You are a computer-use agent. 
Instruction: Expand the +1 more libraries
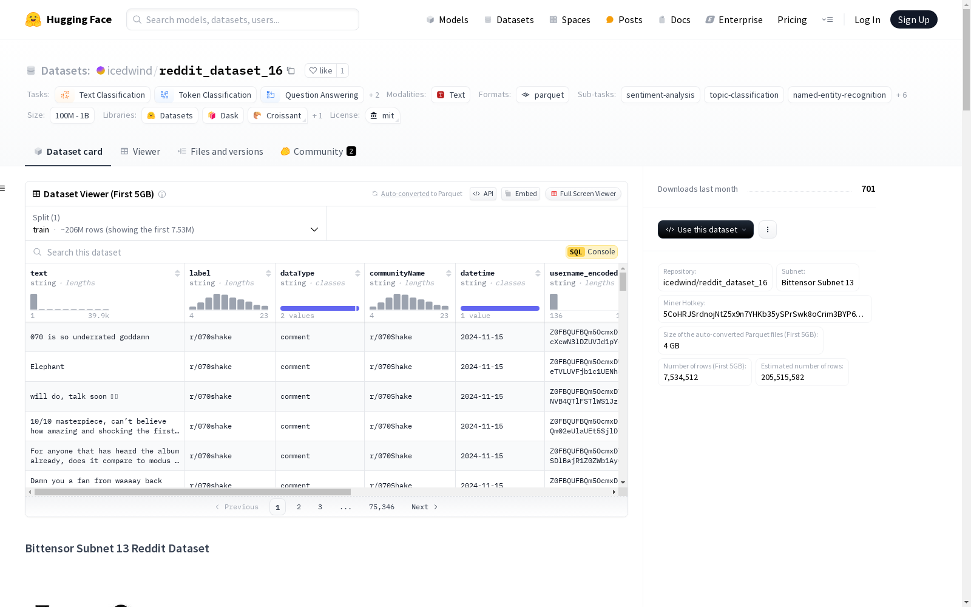(x=317, y=116)
